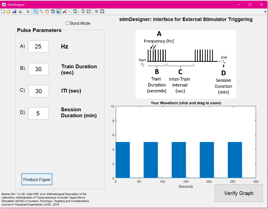The width and height of the screenshot is (268, 209).
Task: Click the Brush data tool icon
Action: 64,11
